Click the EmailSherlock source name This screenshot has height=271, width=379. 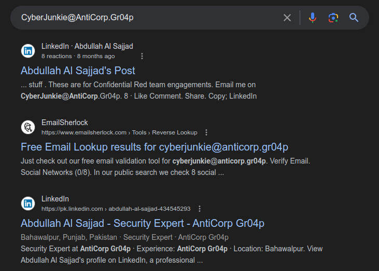click(65, 123)
